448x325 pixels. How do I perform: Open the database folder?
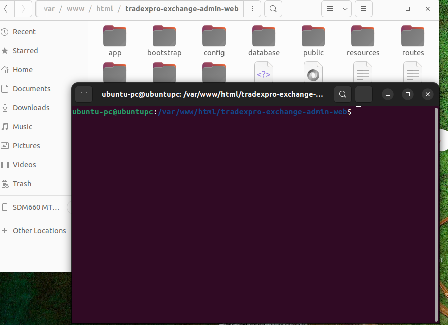pos(264,41)
